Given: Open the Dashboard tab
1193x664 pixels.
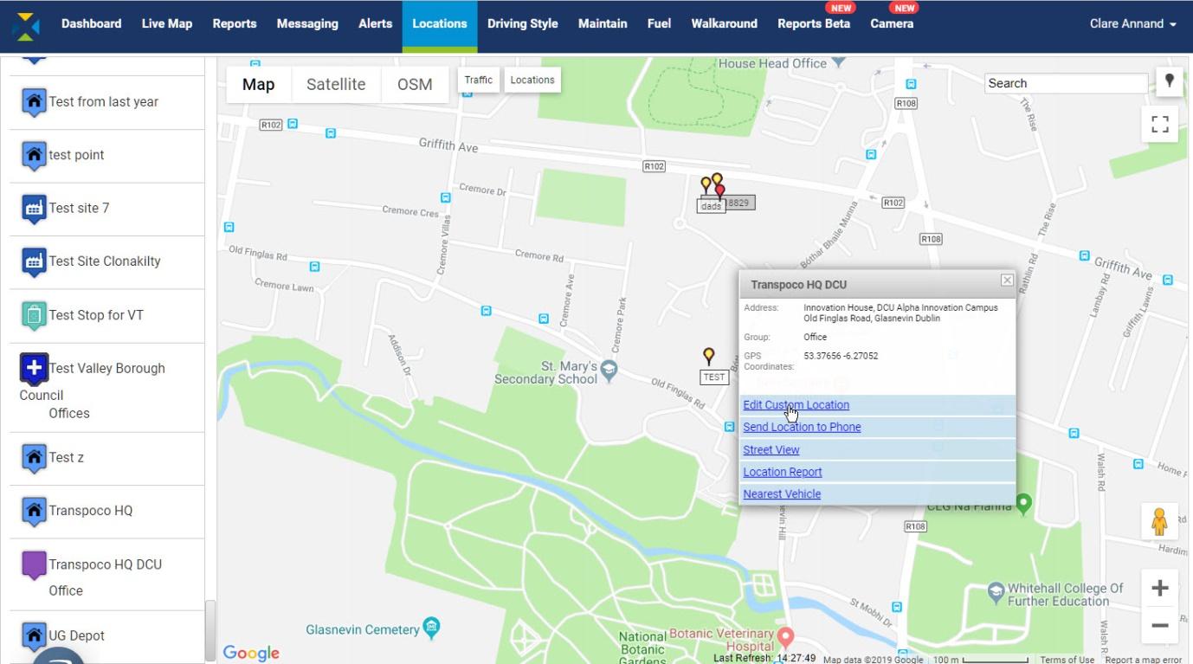Looking at the screenshot, I should (91, 23).
